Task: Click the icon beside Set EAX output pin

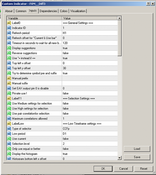Action: 9,88
